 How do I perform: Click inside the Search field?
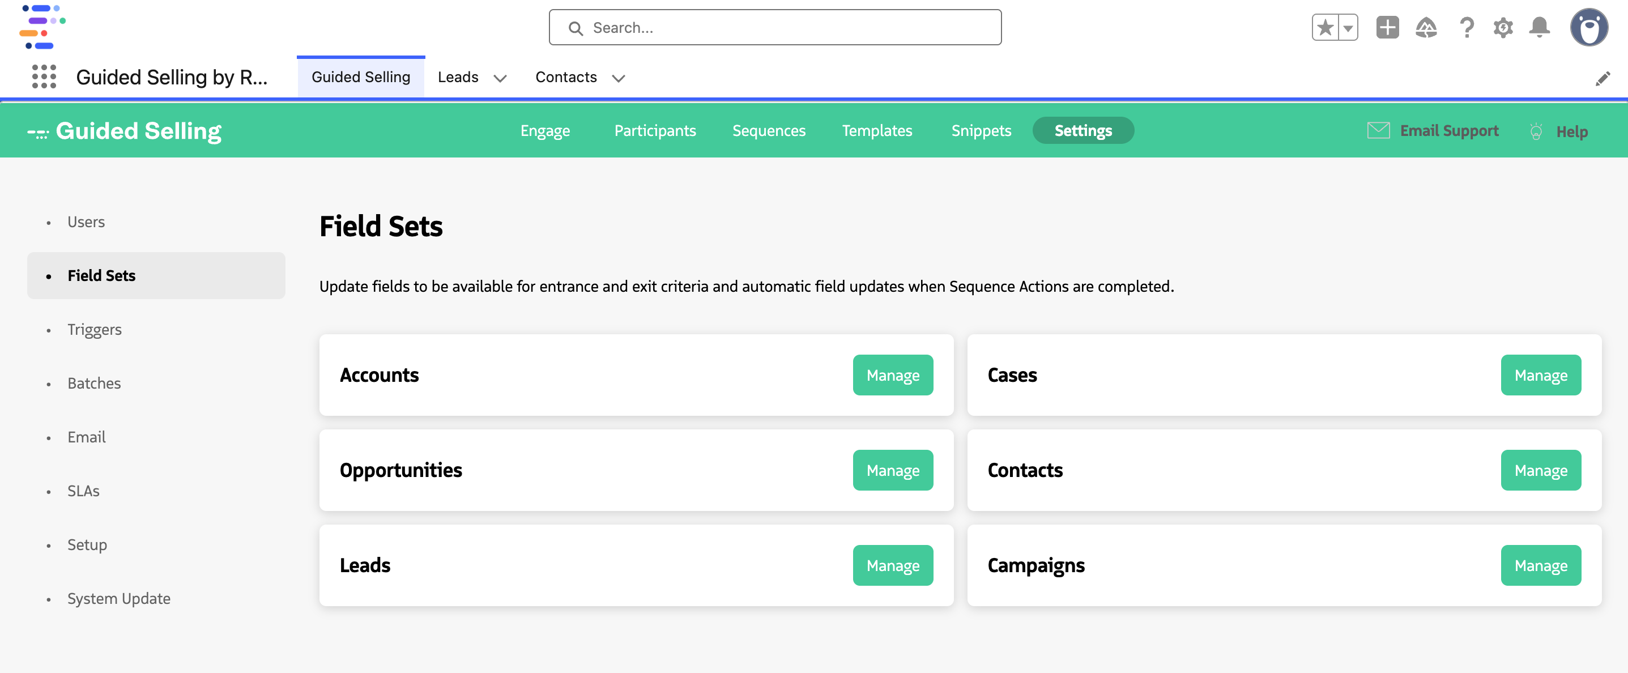tap(775, 27)
